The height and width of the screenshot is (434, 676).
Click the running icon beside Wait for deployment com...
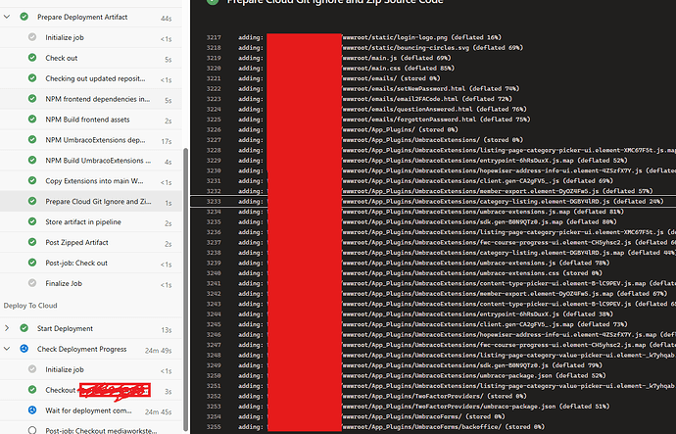(x=32, y=410)
